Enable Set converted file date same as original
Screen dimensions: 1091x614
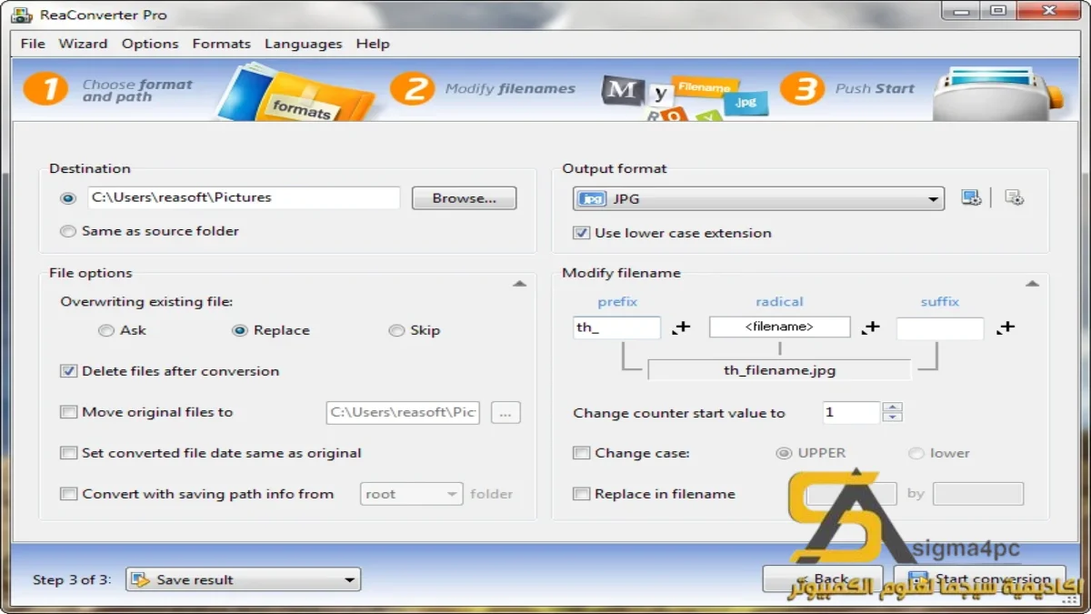pyautogui.click(x=68, y=453)
